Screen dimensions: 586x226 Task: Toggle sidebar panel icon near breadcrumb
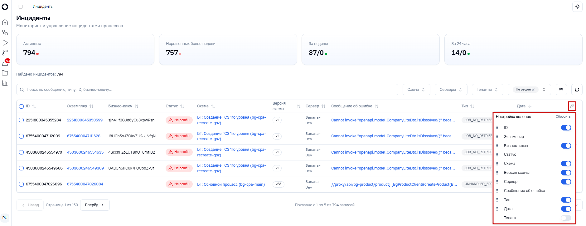tap(21, 7)
